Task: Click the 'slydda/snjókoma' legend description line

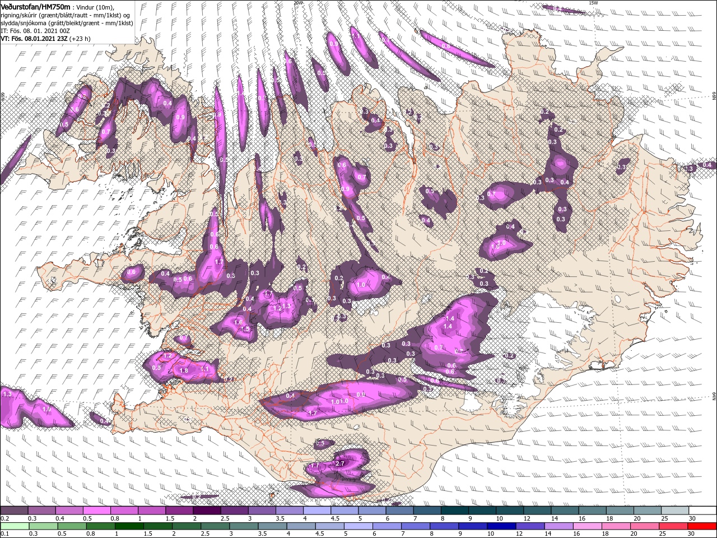Action: [x=67, y=23]
